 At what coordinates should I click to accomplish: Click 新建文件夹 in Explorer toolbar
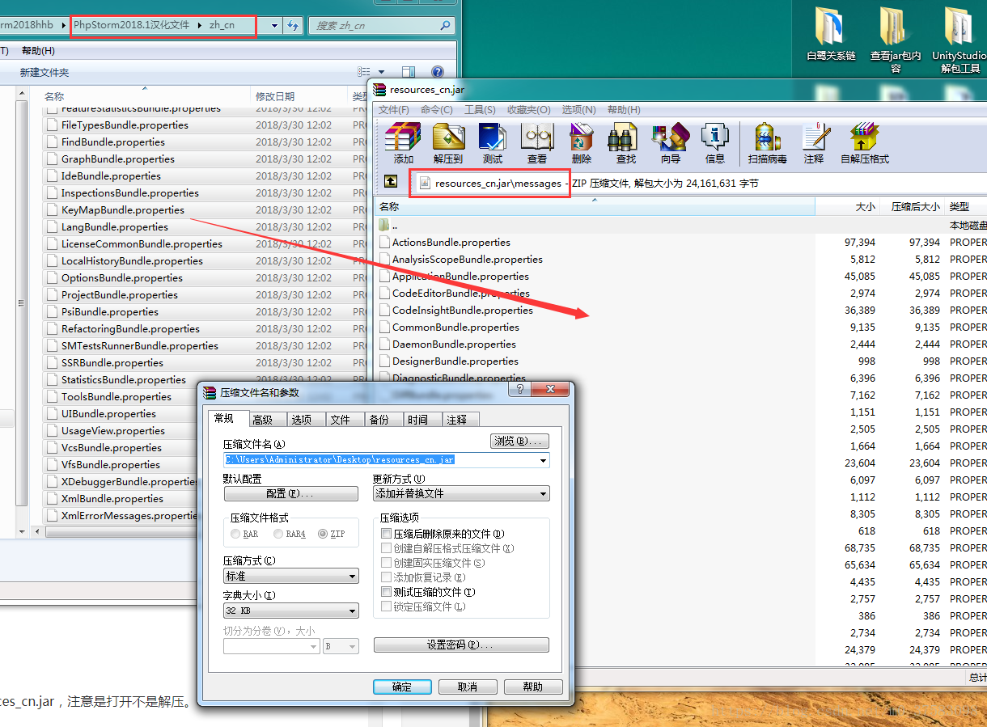tap(44, 72)
